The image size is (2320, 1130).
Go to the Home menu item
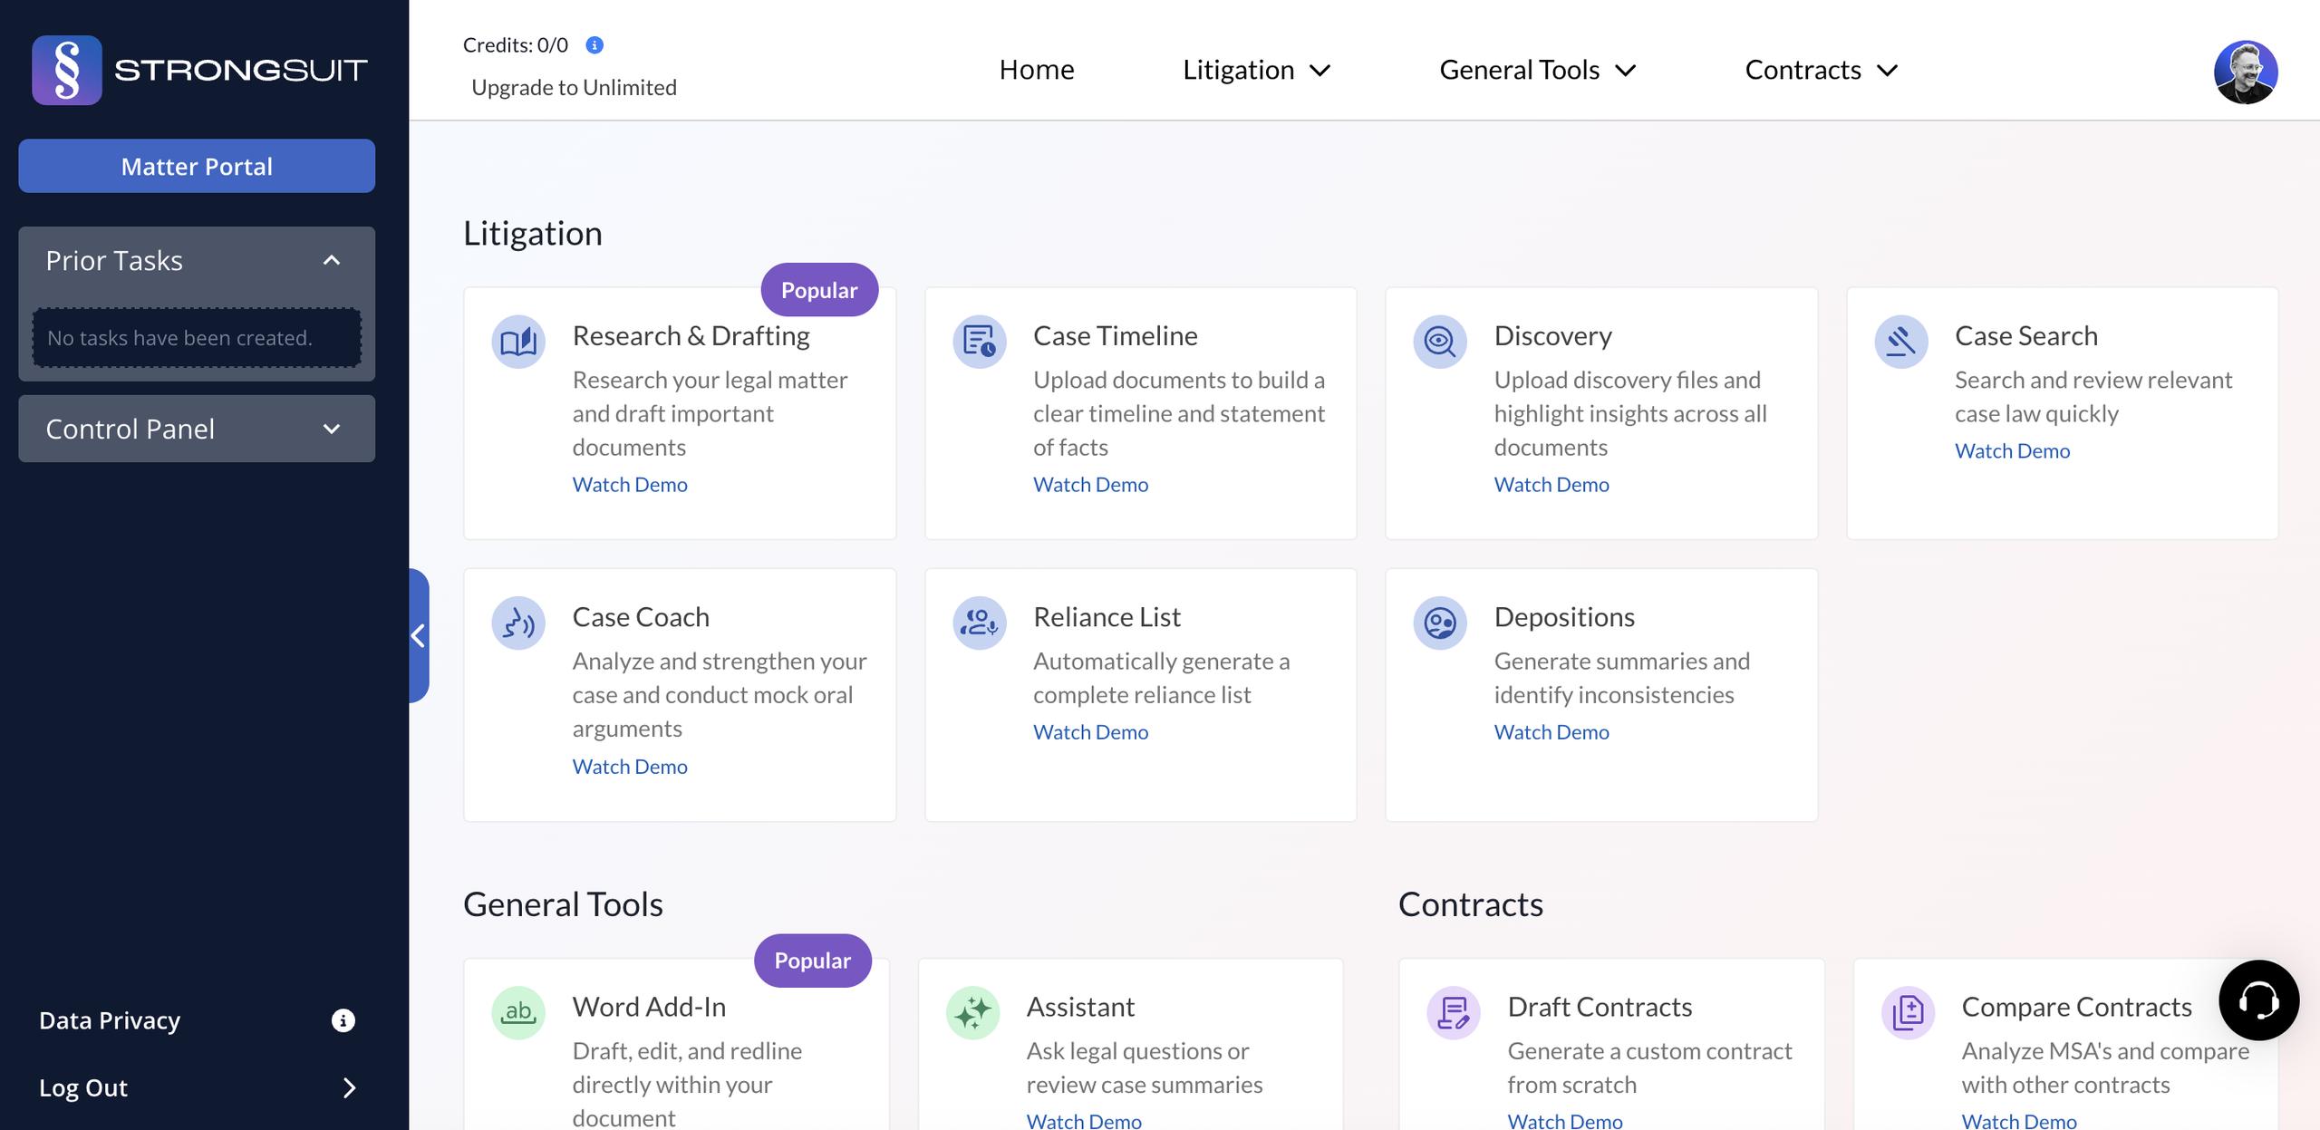coord(1037,70)
